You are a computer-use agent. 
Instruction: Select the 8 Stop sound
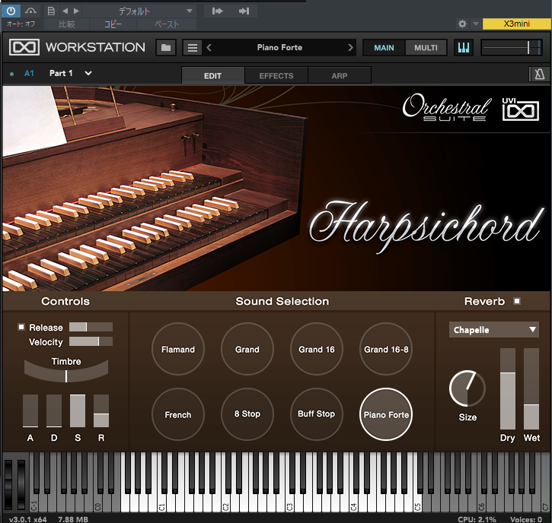(247, 414)
